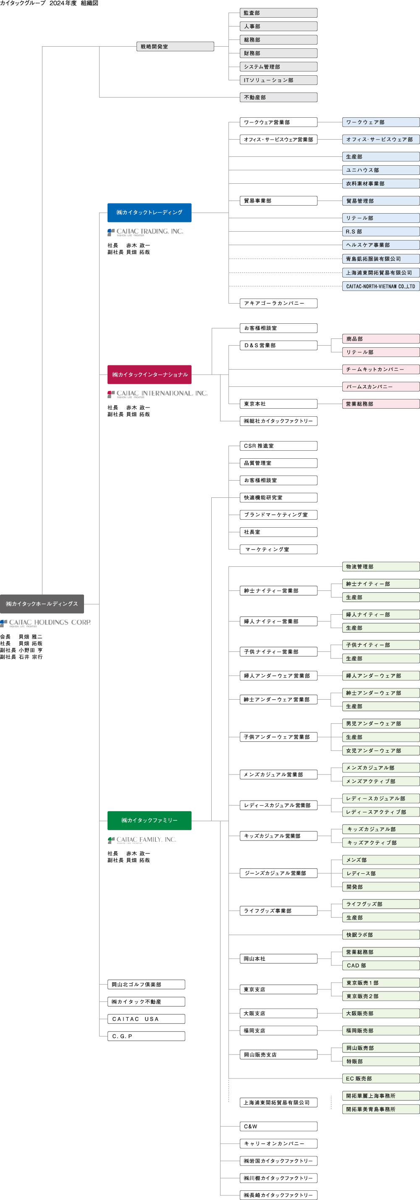Click the ㈱総社カイタックファクトリー box
The image size is (420, 1200).
pos(278,421)
